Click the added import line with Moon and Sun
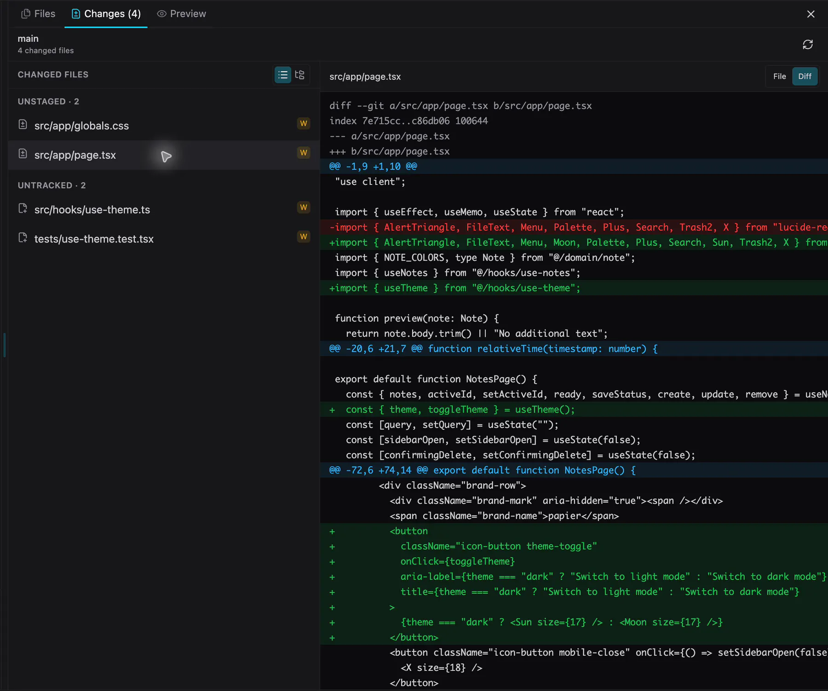Viewport: 828px width, 691px height. pos(574,242)
